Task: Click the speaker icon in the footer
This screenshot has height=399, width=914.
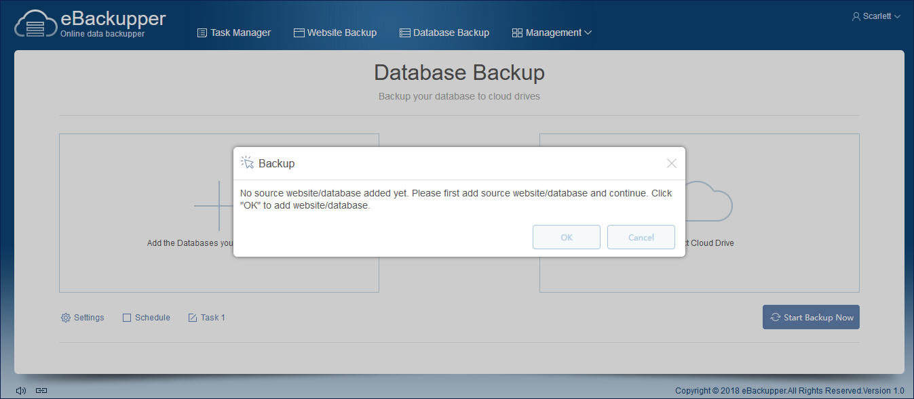Action: (21, 390)
